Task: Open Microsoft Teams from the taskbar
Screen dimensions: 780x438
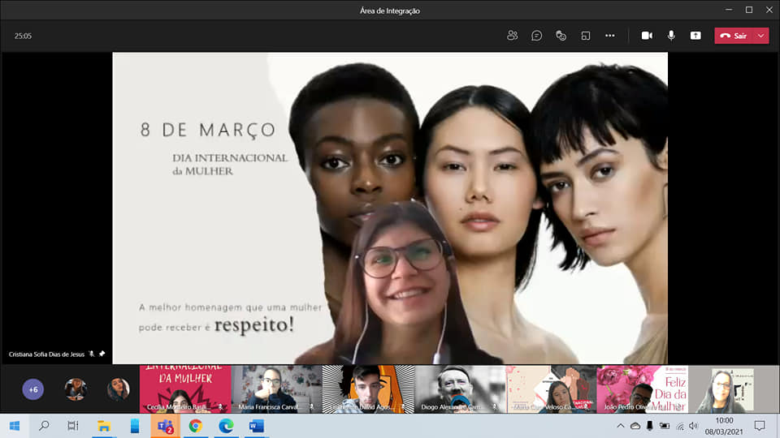Action: click(x=165, y=426)
